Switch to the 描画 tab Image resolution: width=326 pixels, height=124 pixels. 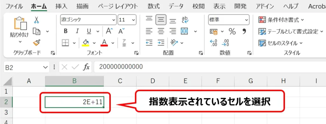point(82,6)
